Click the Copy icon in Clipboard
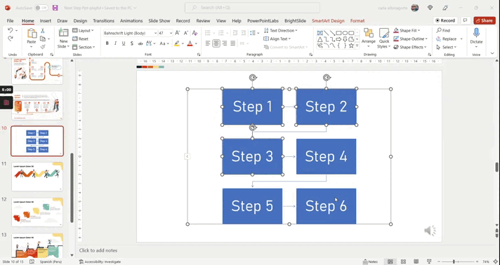The image size is (500, 265). [x=43, y=39]
